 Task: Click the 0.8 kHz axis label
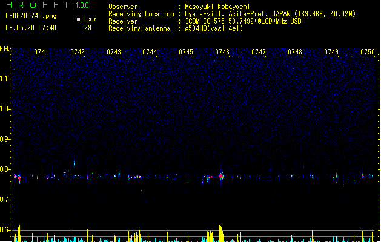coord(5,169)
